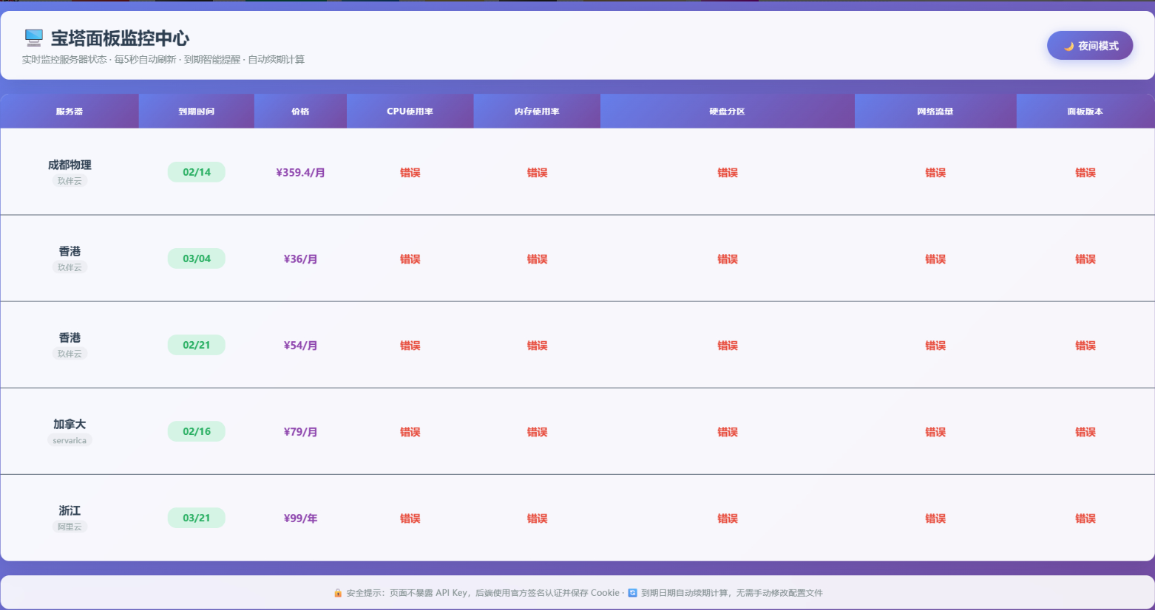Click the network 错误 cell for 成都物理
Viewport: 1155px width, 610px height.
click(x=935, y=172)
